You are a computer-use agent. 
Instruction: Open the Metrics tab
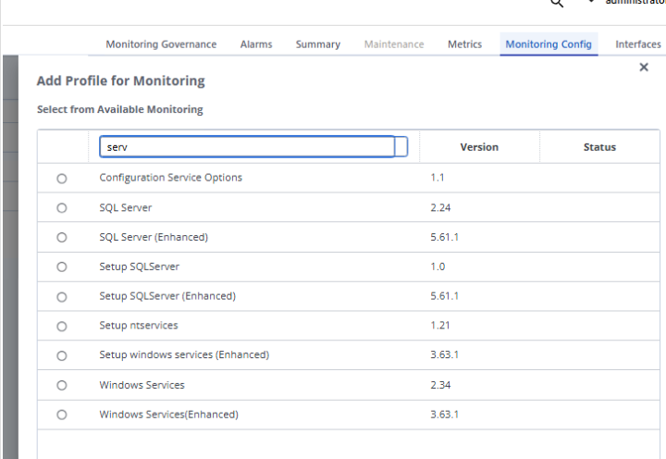[x=464, y=44]
